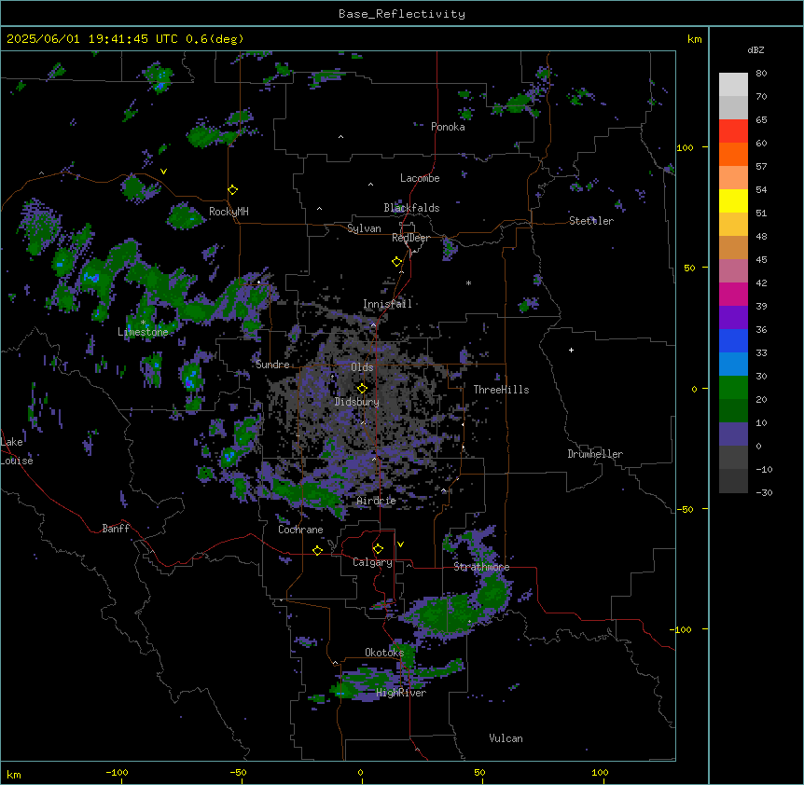
Task: Click the purple 36-39 dBZ legend swatch
Action: (x=733, y=317)
